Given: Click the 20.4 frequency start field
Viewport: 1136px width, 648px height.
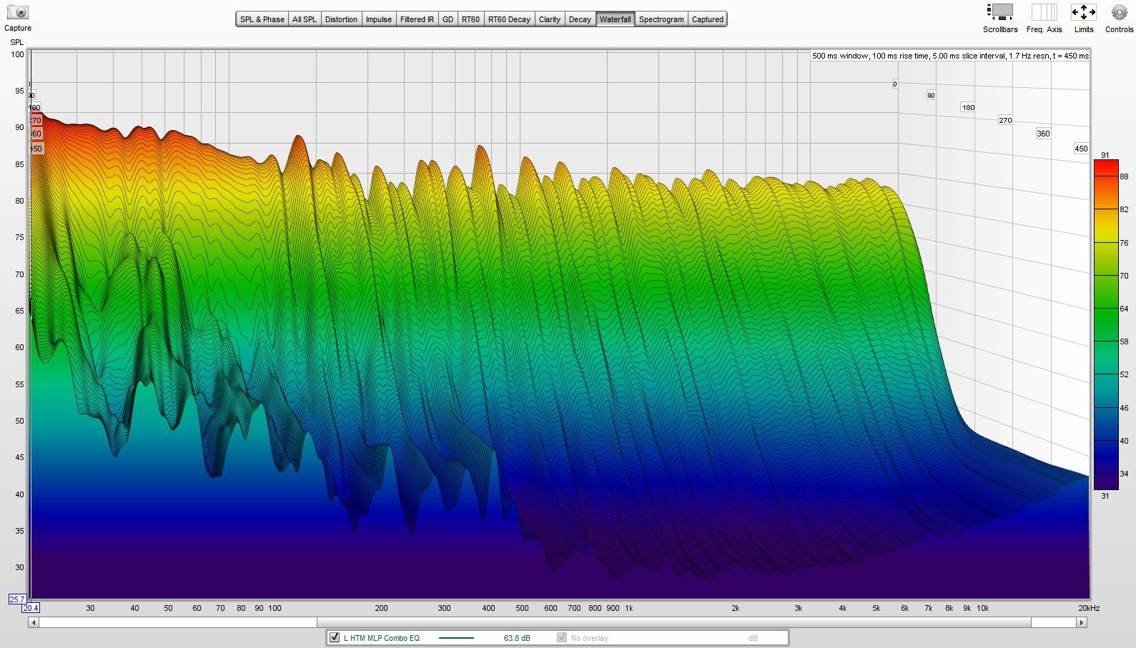Looking at the screenshot, I should [x=31, y=608].
